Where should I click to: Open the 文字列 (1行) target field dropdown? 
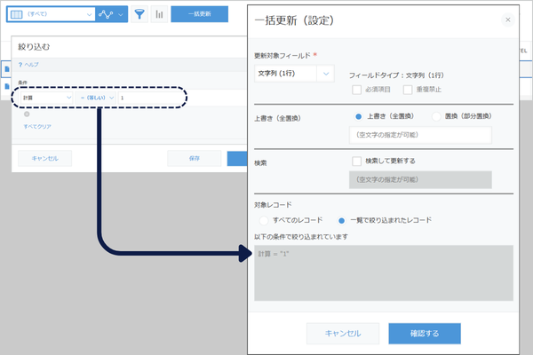pos(294,74)
